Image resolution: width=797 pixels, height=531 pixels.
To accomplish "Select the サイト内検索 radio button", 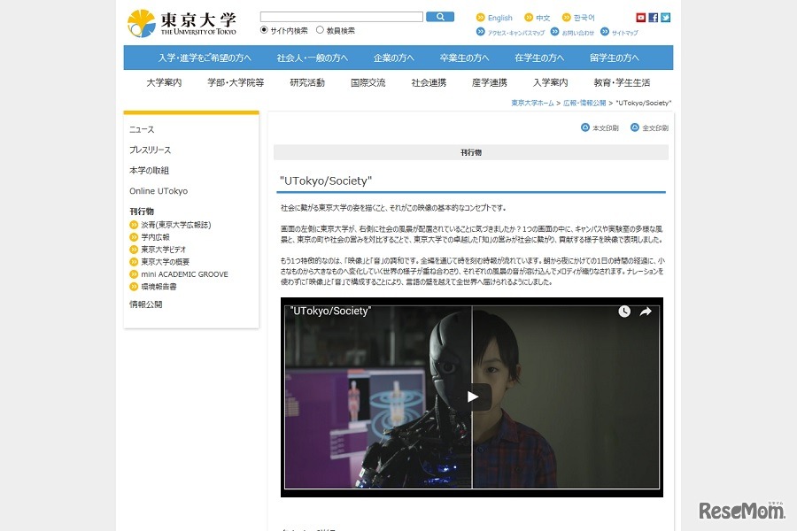I will 264,30.
